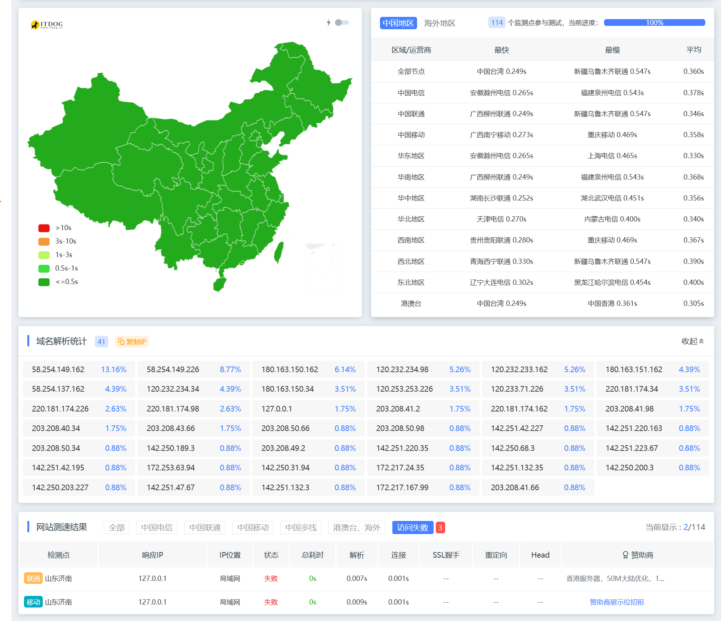721x621 pixels.
Task: Click the 复制IP copy button
Action: [132, 341]
